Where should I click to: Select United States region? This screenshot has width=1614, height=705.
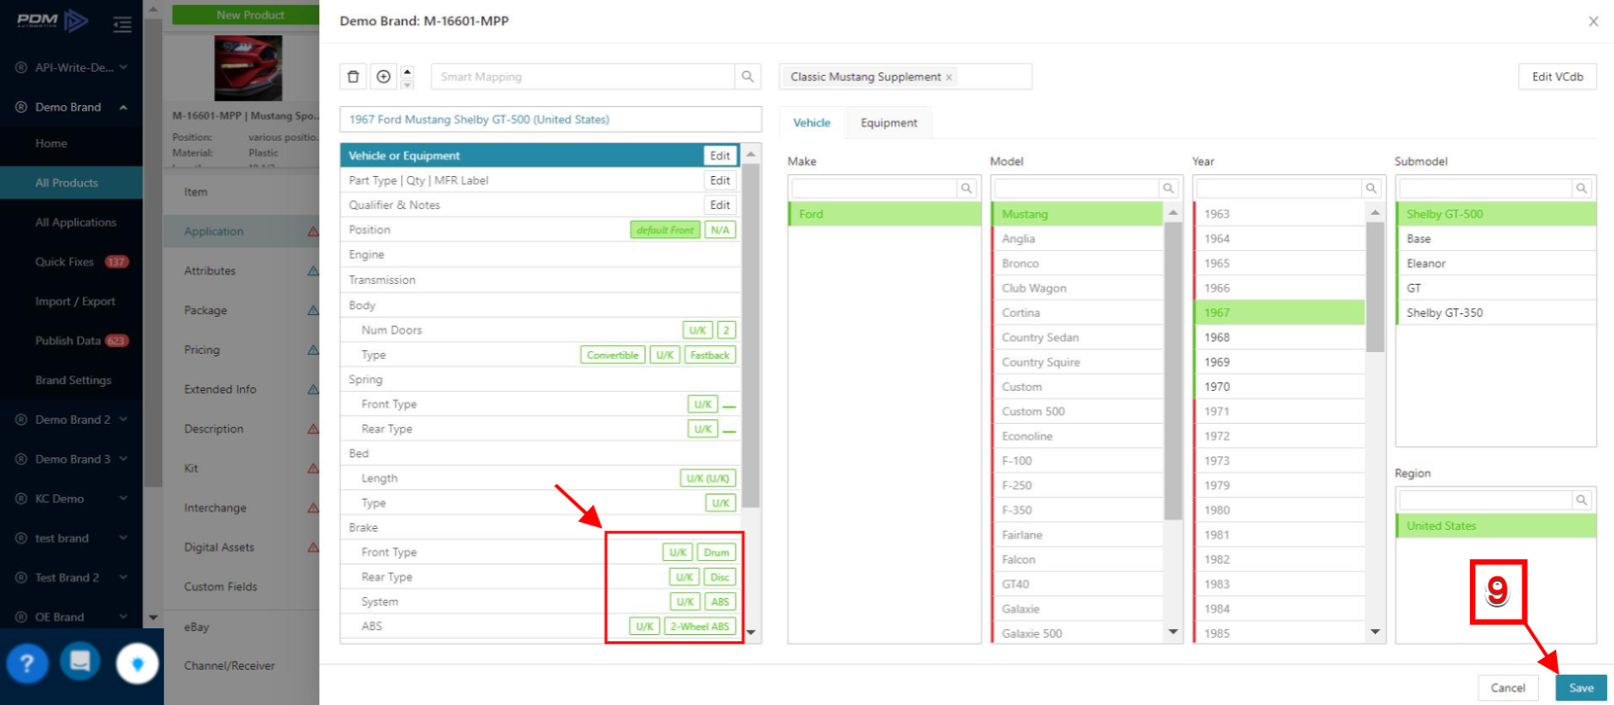(x=1496, y=526)
